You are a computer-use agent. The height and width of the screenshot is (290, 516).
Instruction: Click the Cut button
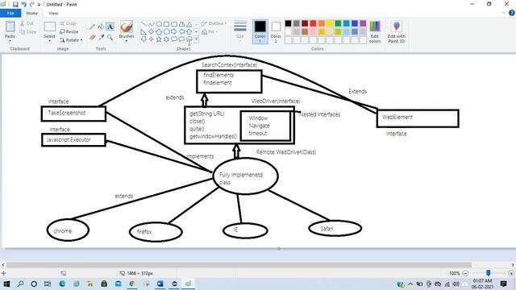coord(27,23)
